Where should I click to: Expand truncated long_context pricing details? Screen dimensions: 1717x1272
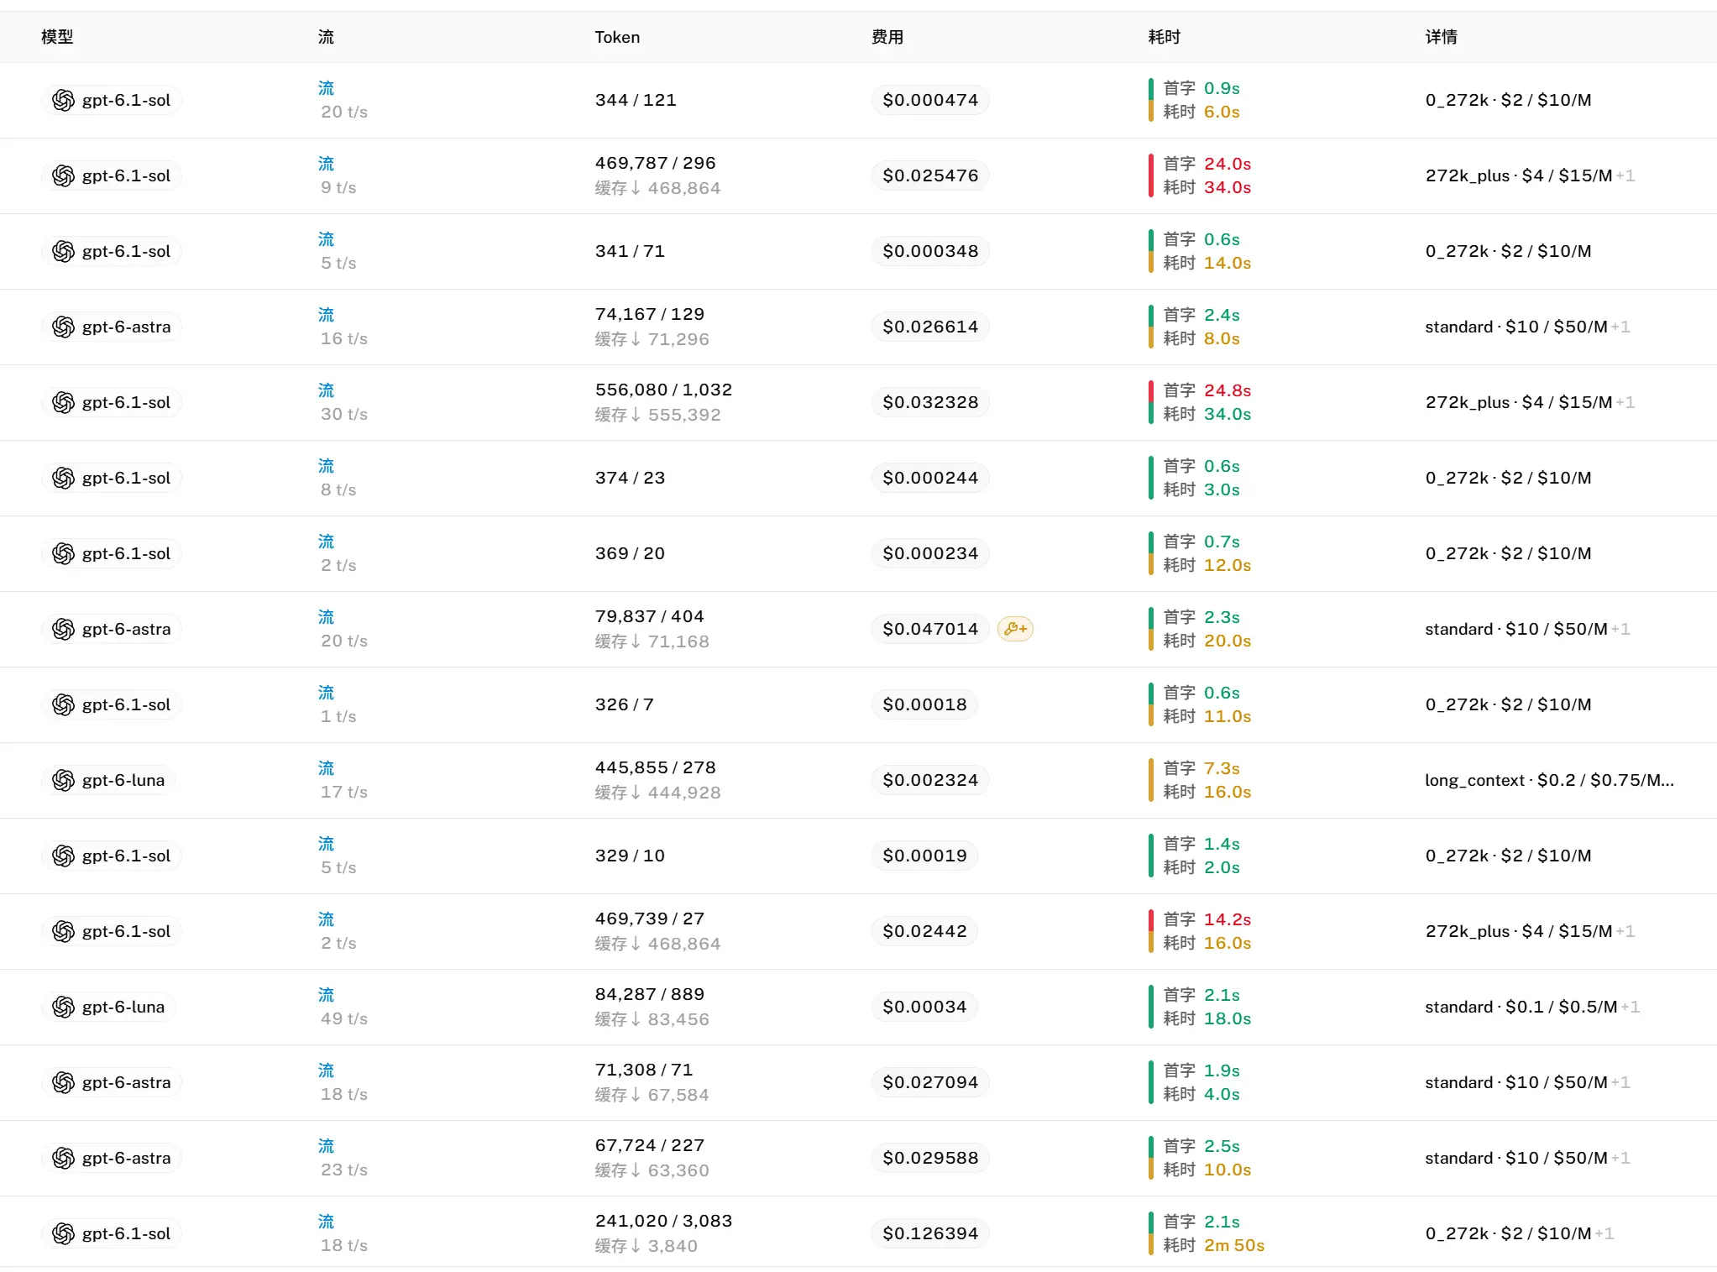(1549, 780)
